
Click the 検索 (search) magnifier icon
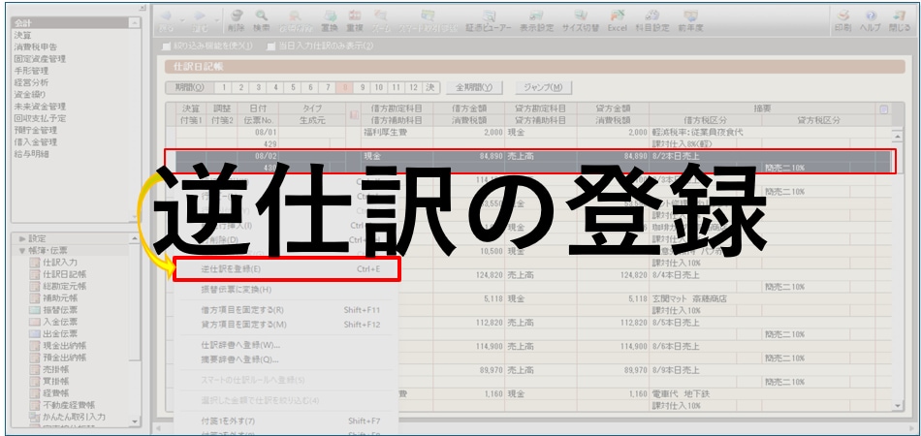262,20
